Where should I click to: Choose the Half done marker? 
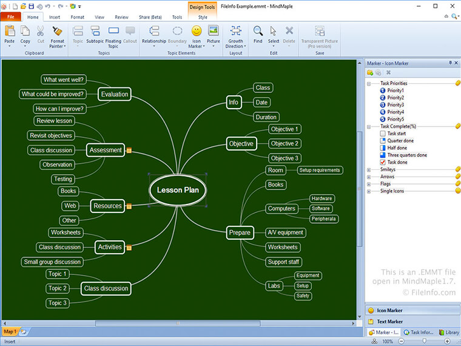(383, 148)
